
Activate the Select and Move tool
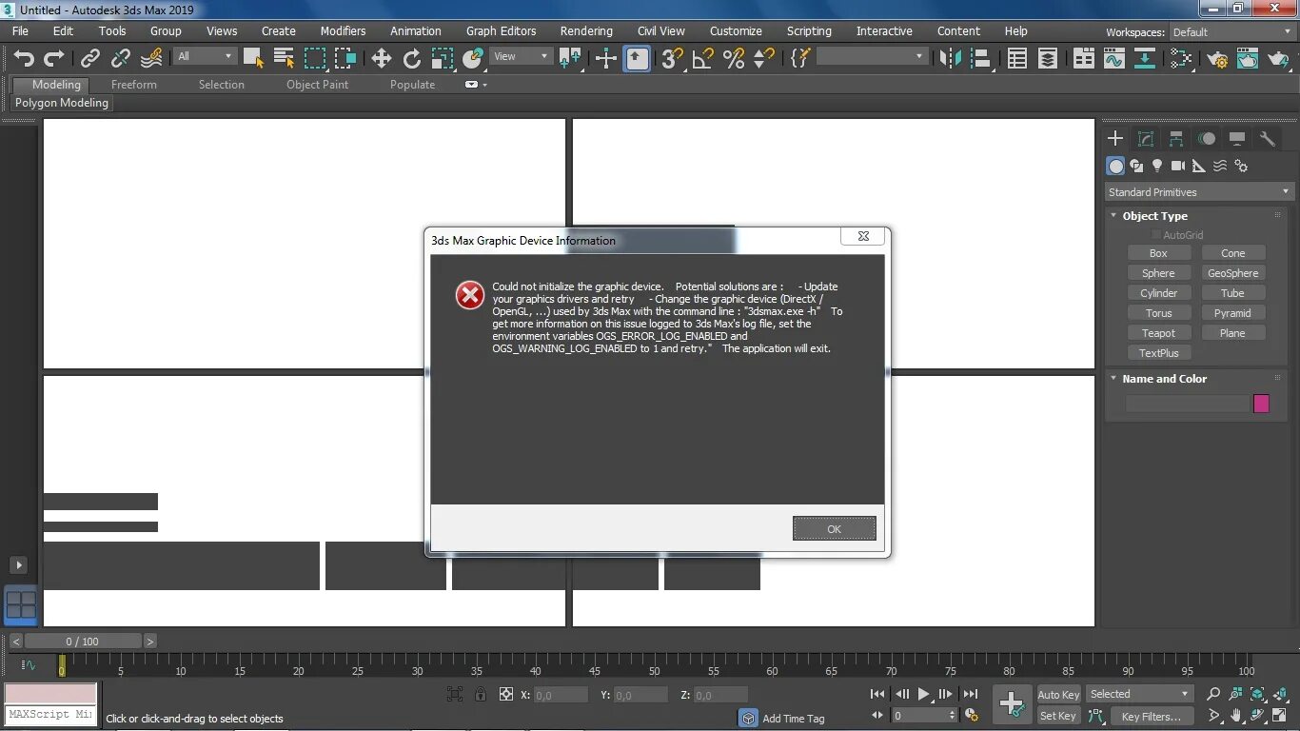click(382, 59)
